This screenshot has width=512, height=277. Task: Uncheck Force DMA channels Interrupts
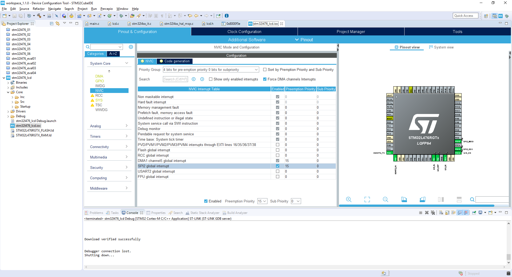(265, 79)
